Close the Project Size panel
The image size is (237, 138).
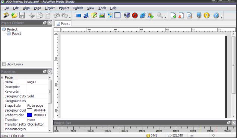pos(234,123)
